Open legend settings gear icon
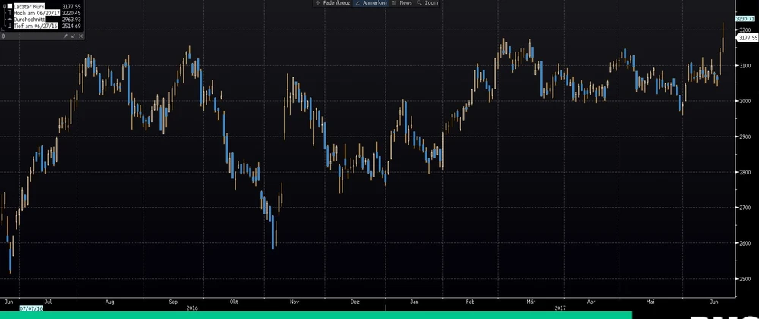Image resolution: width=759 pixels, height=319 pixels. point(4,36)
